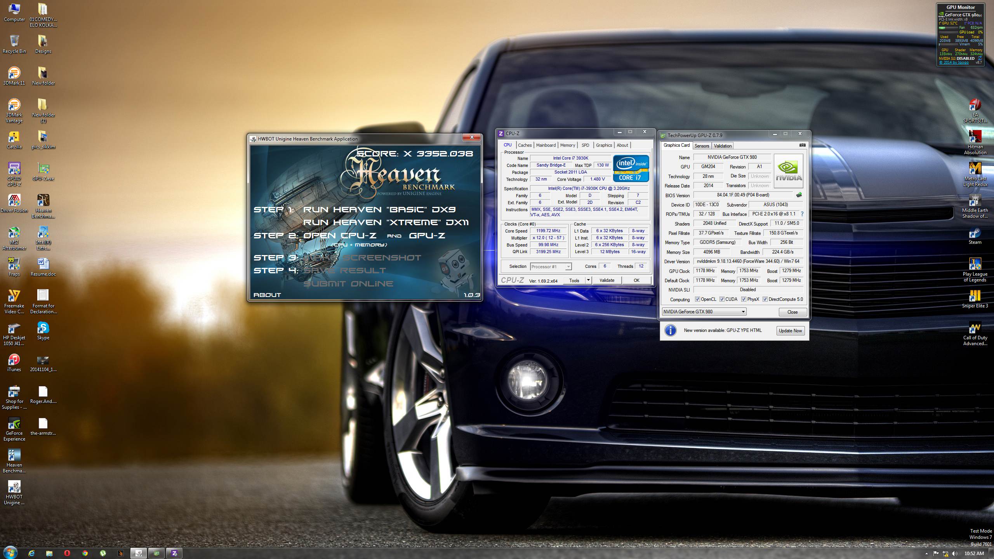
Task: Open the pics_sikkim folder on the desktop
Action: (43, 140)
